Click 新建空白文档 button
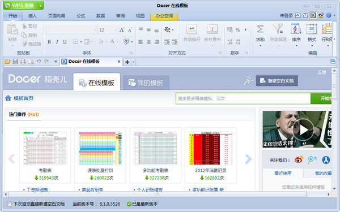Image resolution: width=340 pixels, height=212 pixels. (277, 81)
